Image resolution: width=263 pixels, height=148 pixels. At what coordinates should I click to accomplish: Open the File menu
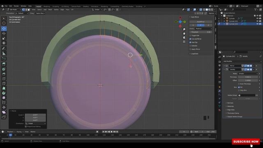click(x=6, y=6)
